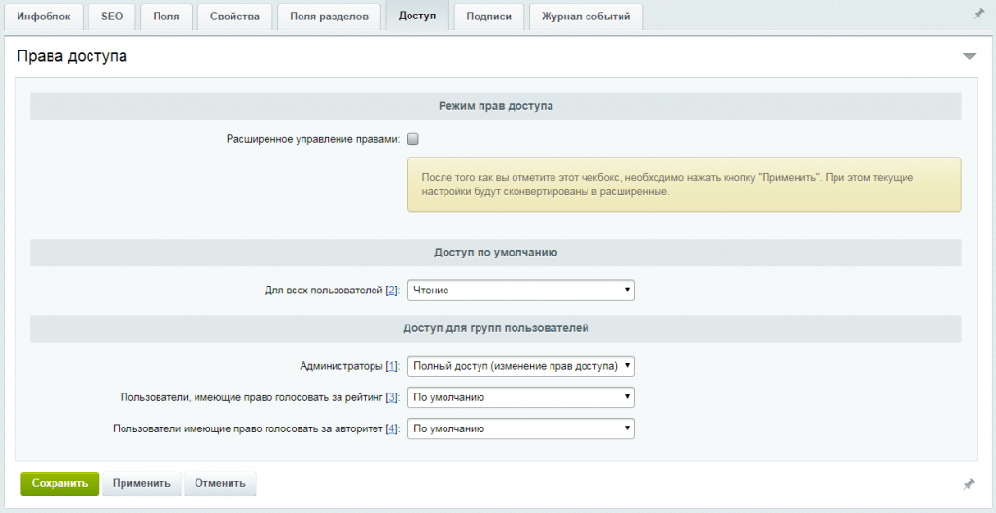The width and height of the screenshot is (996, 513).
Task: Open the Журнал событий tab
Action: pyautogui.click(x=586, y=17)
